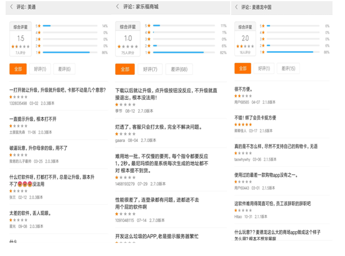Click star rating under '不错!绑了会员卡挺方便'

pos(243,124)
